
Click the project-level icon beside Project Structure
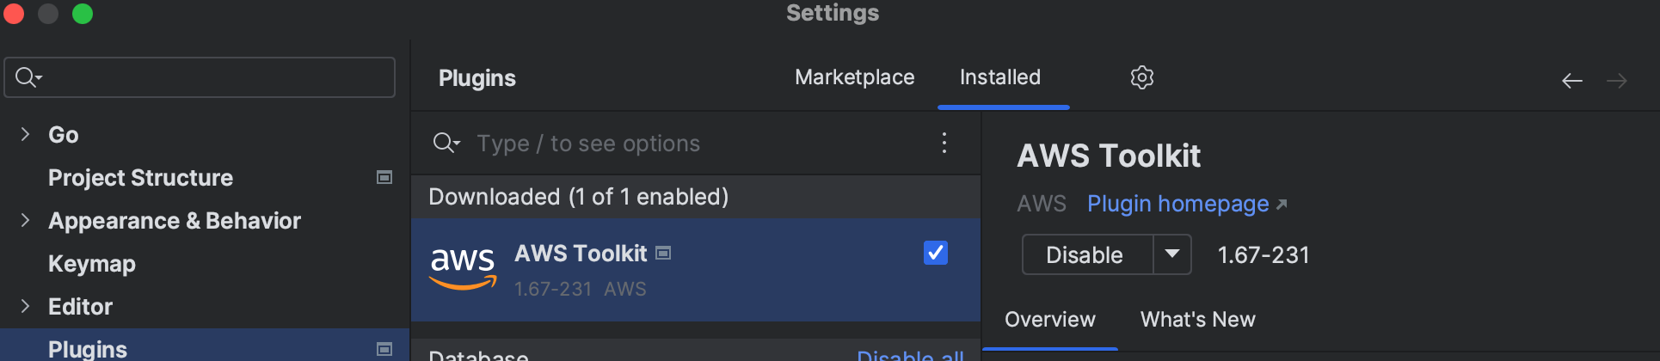[384, 177]
